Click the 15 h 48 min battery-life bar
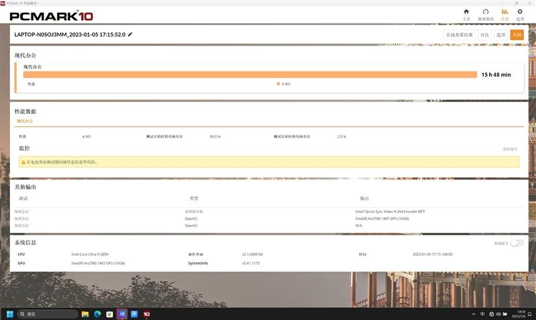 coord(249,74)
